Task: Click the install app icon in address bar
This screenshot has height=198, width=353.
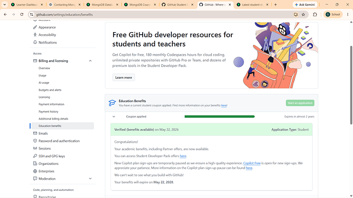Action: (x=296, y=14)
